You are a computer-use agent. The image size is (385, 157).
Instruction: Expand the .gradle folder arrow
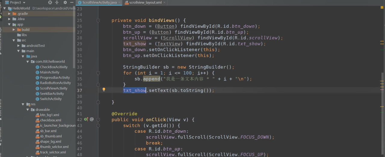tap(9, 13)
